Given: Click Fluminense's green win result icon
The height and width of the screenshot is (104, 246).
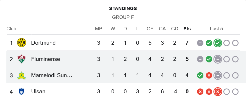Looking at the screenshot, I should (209, 59).
